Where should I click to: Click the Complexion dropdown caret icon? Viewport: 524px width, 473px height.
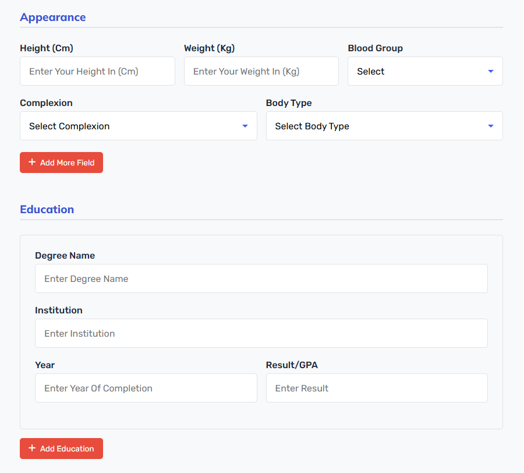(245, 126)
